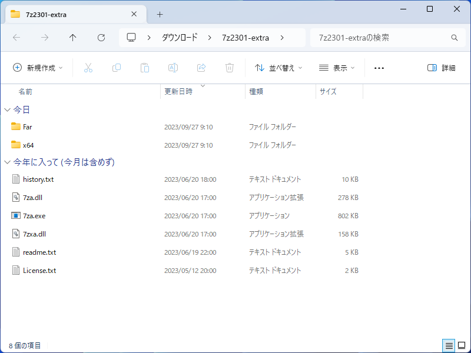Click the Delete trash icon

pyautogui.click(x=230, y=68)
